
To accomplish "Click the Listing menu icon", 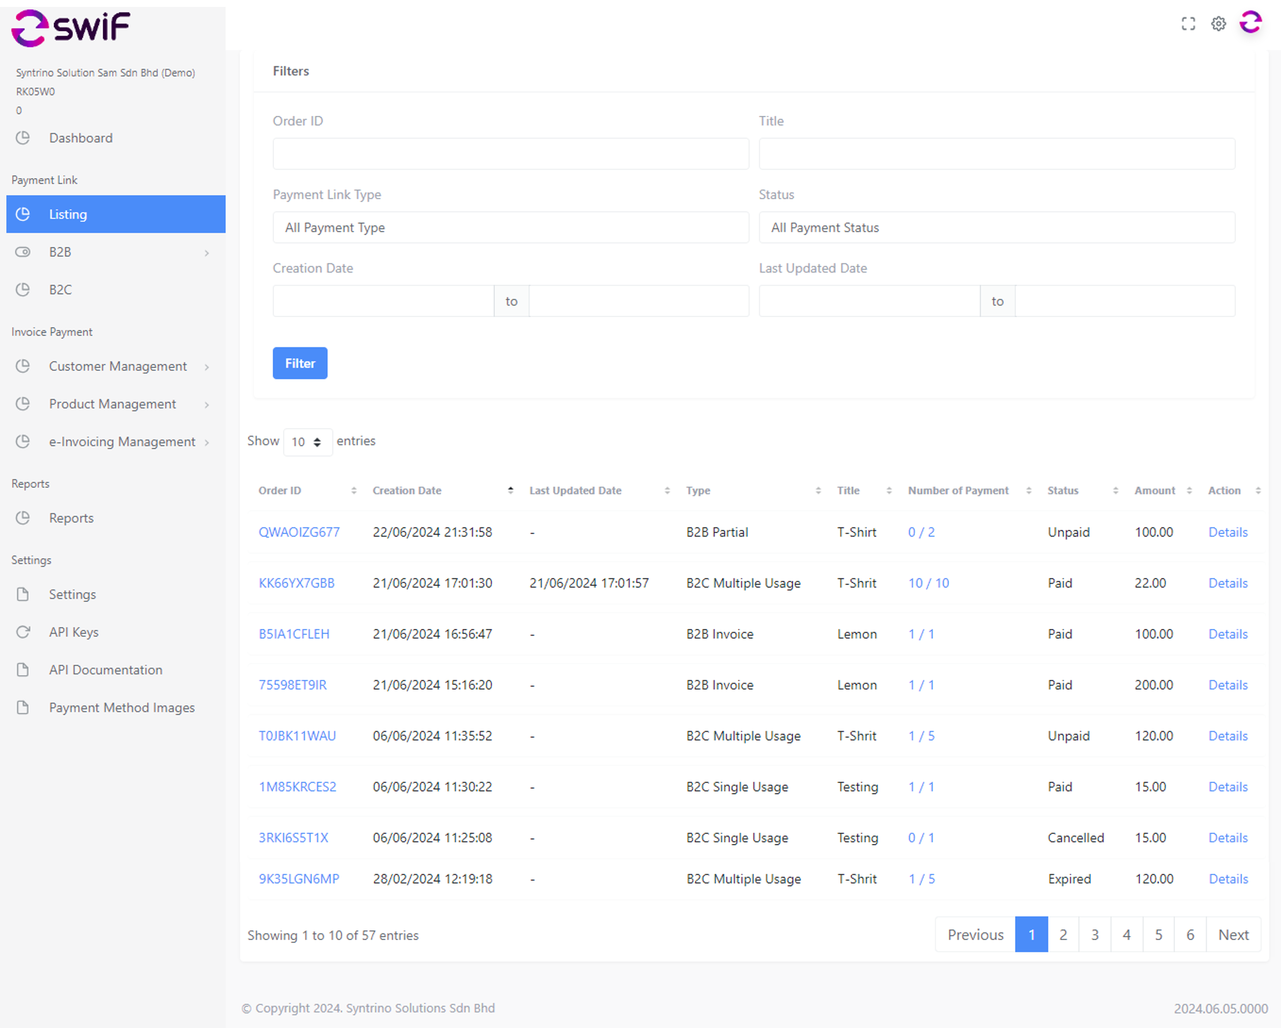I will click(x=23, y=214).
